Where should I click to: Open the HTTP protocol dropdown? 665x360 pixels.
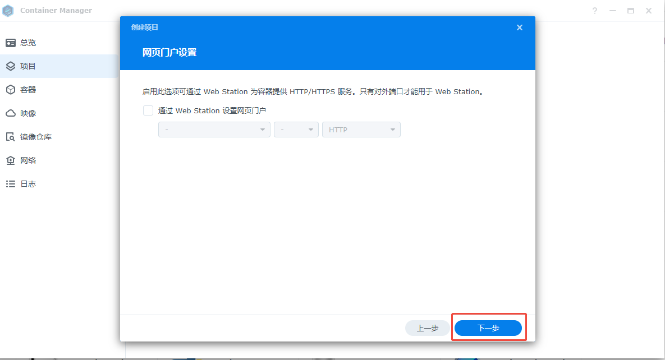coord(361,130)
